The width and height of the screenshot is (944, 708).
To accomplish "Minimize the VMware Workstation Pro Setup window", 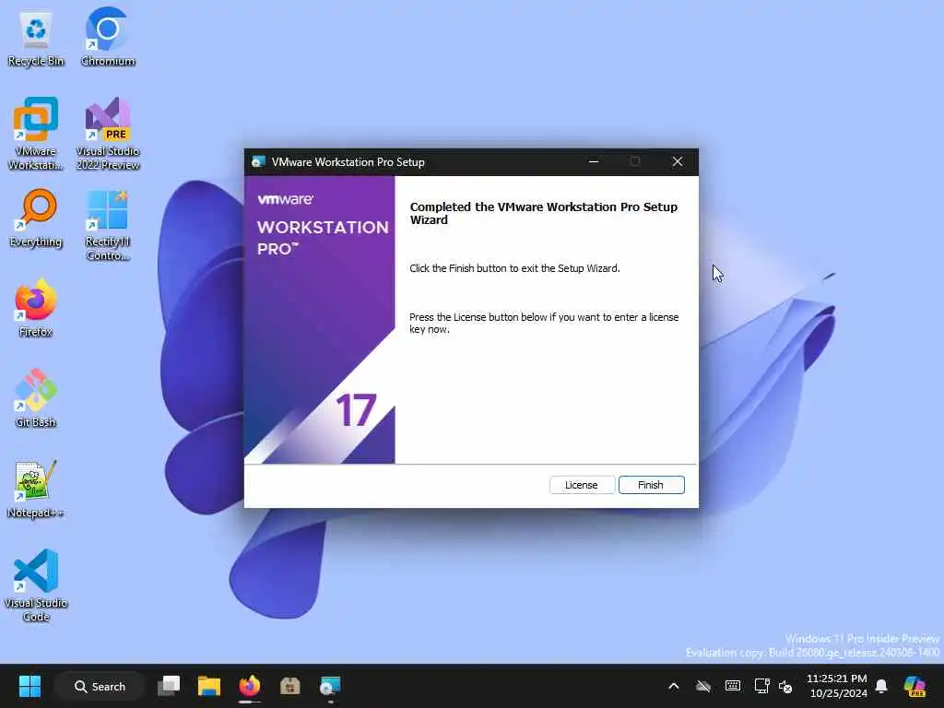I will coord(594,161).
